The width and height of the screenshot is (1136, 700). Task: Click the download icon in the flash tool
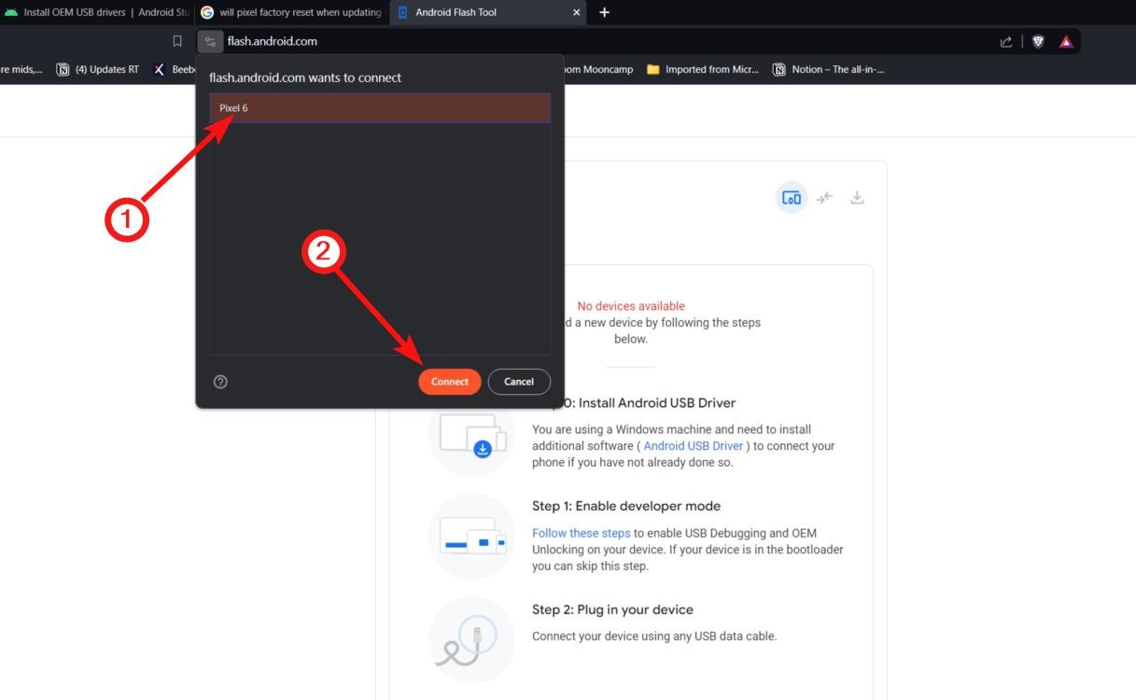point(857,198)
